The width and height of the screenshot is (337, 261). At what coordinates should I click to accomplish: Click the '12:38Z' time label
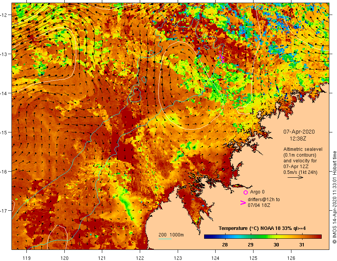click(298, 139)
